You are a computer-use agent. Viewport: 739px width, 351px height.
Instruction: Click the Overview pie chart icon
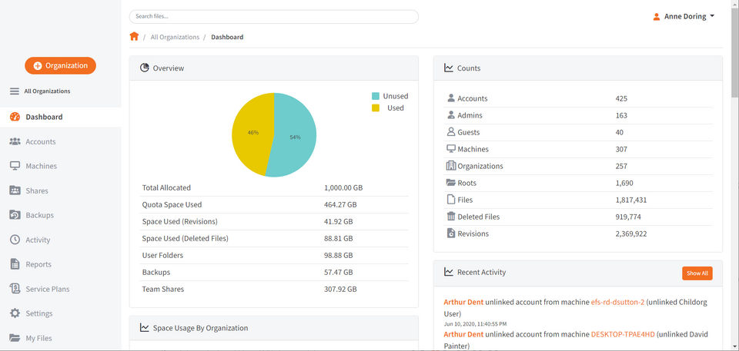point(144,68)
